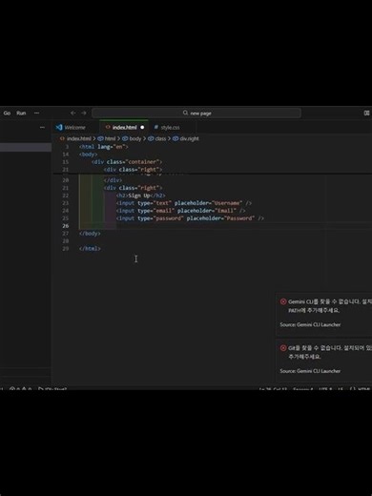Click unsaved dot on index.html tab

click(x=142, y=128)
